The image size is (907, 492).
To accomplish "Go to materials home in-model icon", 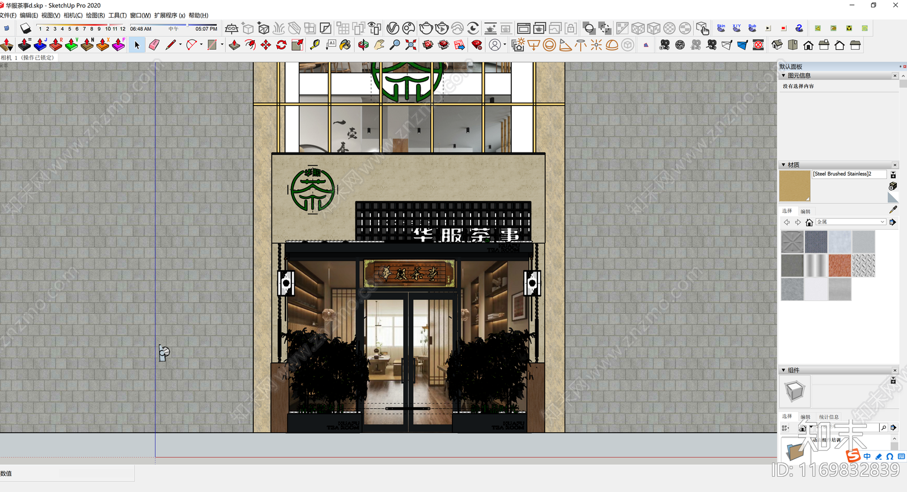I will (x=809, y=222).
